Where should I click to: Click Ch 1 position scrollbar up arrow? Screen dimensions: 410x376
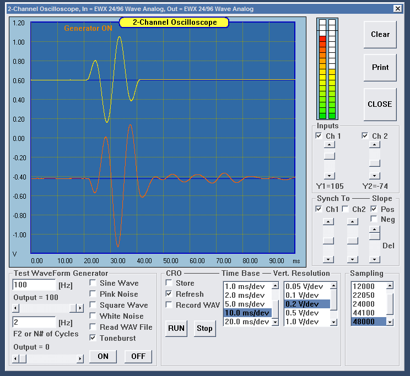point(330,144)
